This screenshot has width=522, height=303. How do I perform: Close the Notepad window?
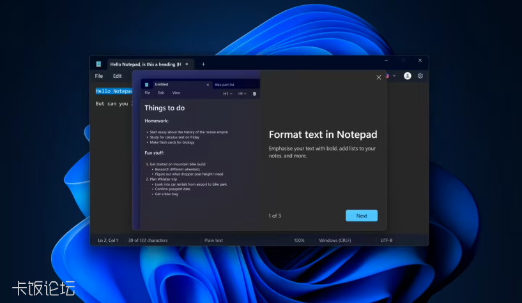click(420, 61)
